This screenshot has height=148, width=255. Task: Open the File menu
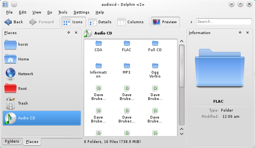pos(9,12)
